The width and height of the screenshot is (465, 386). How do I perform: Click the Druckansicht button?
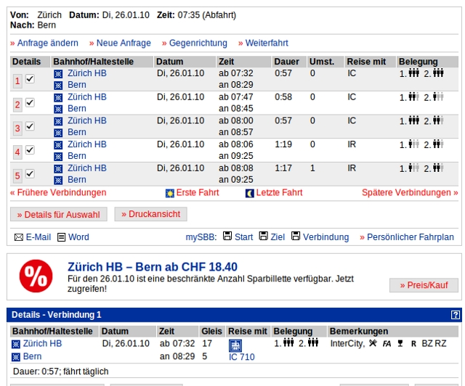coord(151,214)
